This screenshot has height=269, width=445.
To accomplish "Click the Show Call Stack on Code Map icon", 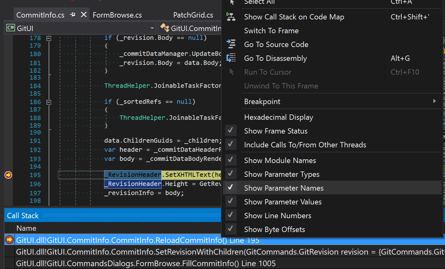I will 231,17.
